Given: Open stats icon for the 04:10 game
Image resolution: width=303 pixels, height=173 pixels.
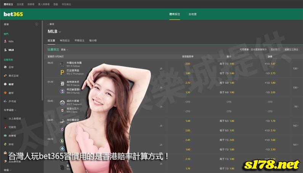Looking at the screenshot, I should 161,144.
